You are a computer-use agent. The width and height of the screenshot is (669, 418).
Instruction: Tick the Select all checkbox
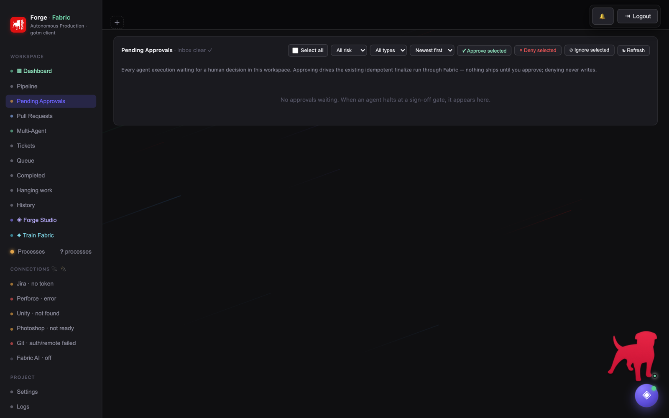[295, 51]
